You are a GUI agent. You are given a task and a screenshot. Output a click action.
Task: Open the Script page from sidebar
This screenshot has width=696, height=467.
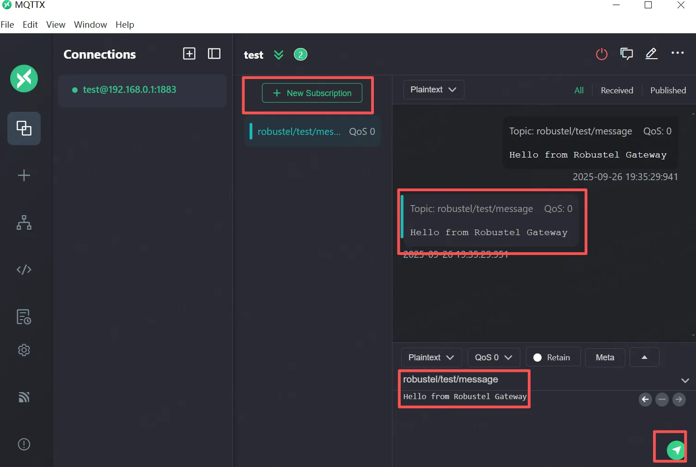coord(24,269)
